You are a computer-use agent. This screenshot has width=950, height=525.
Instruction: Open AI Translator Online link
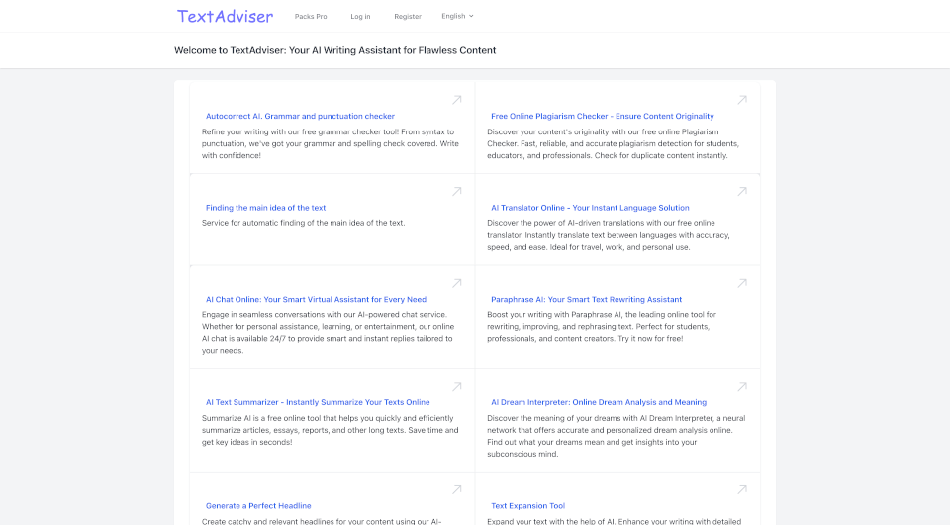pyautogui.click(x=590, y=208)
